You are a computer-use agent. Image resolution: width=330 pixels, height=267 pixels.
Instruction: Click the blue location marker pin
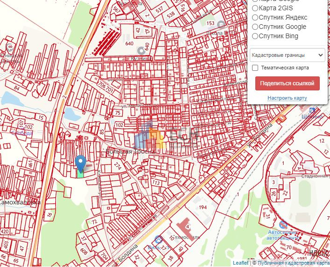[x=81, y=163]
